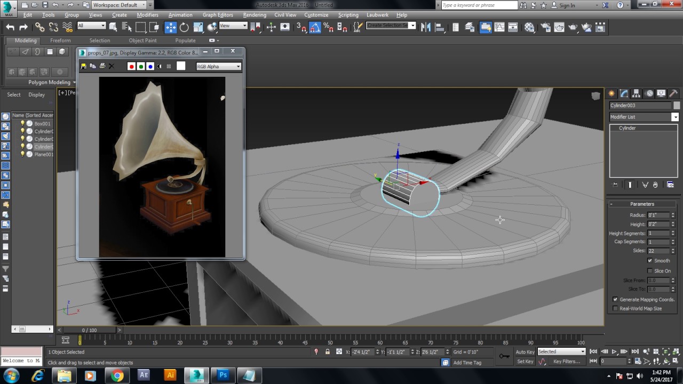Save the image in the props_07 window
Screen dimensions: 683x384
83,66
